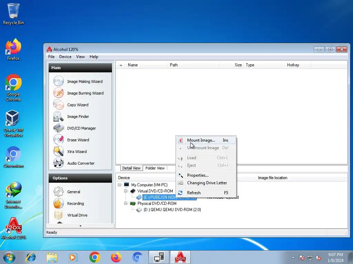Viewport: 353px width, 264px height.
Task: Click the Changing Drive Letter icon
Action: point(180,183)
